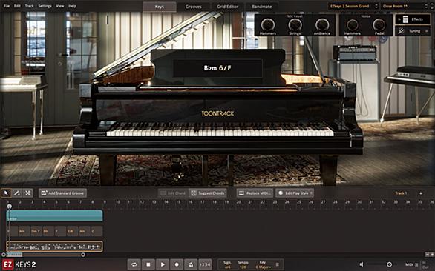Open the Tuning panel
The image size is (435, 271).
(x=413, y=31)
